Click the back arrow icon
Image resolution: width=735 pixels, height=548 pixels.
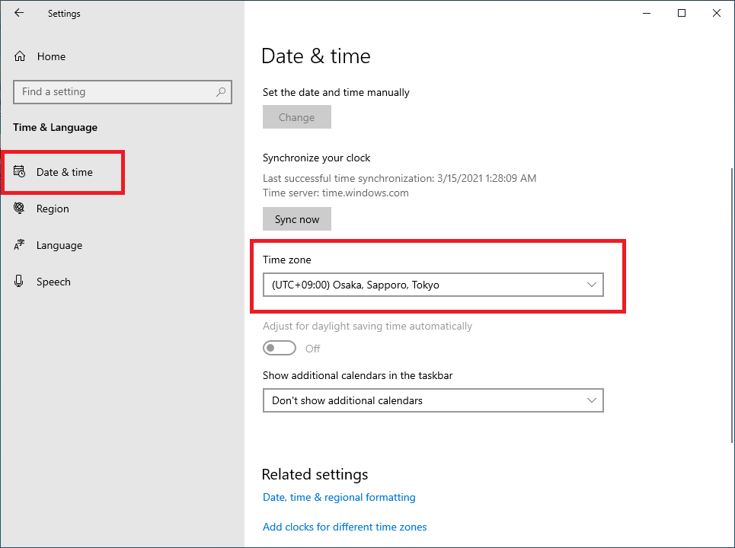[x=19, y=13]
